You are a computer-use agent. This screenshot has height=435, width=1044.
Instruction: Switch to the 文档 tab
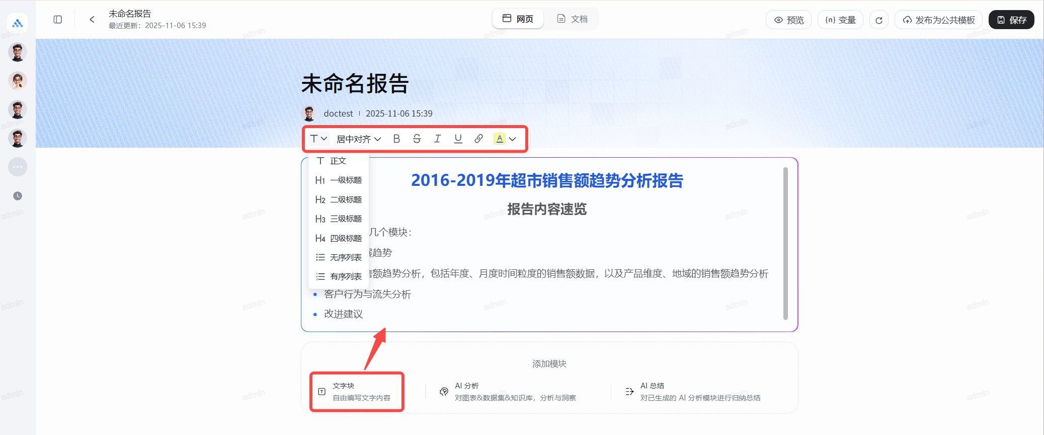click(x=573, y=19)
